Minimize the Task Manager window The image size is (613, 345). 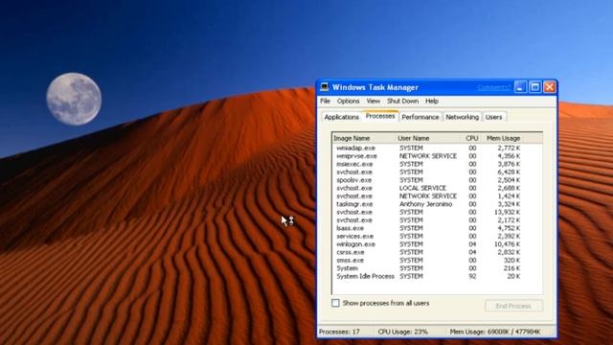point(520,87)
